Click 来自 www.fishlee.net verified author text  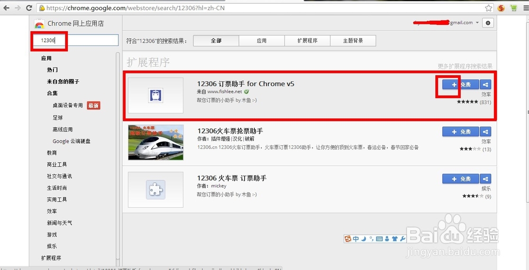pyautogui.click(x=223, y=92)
